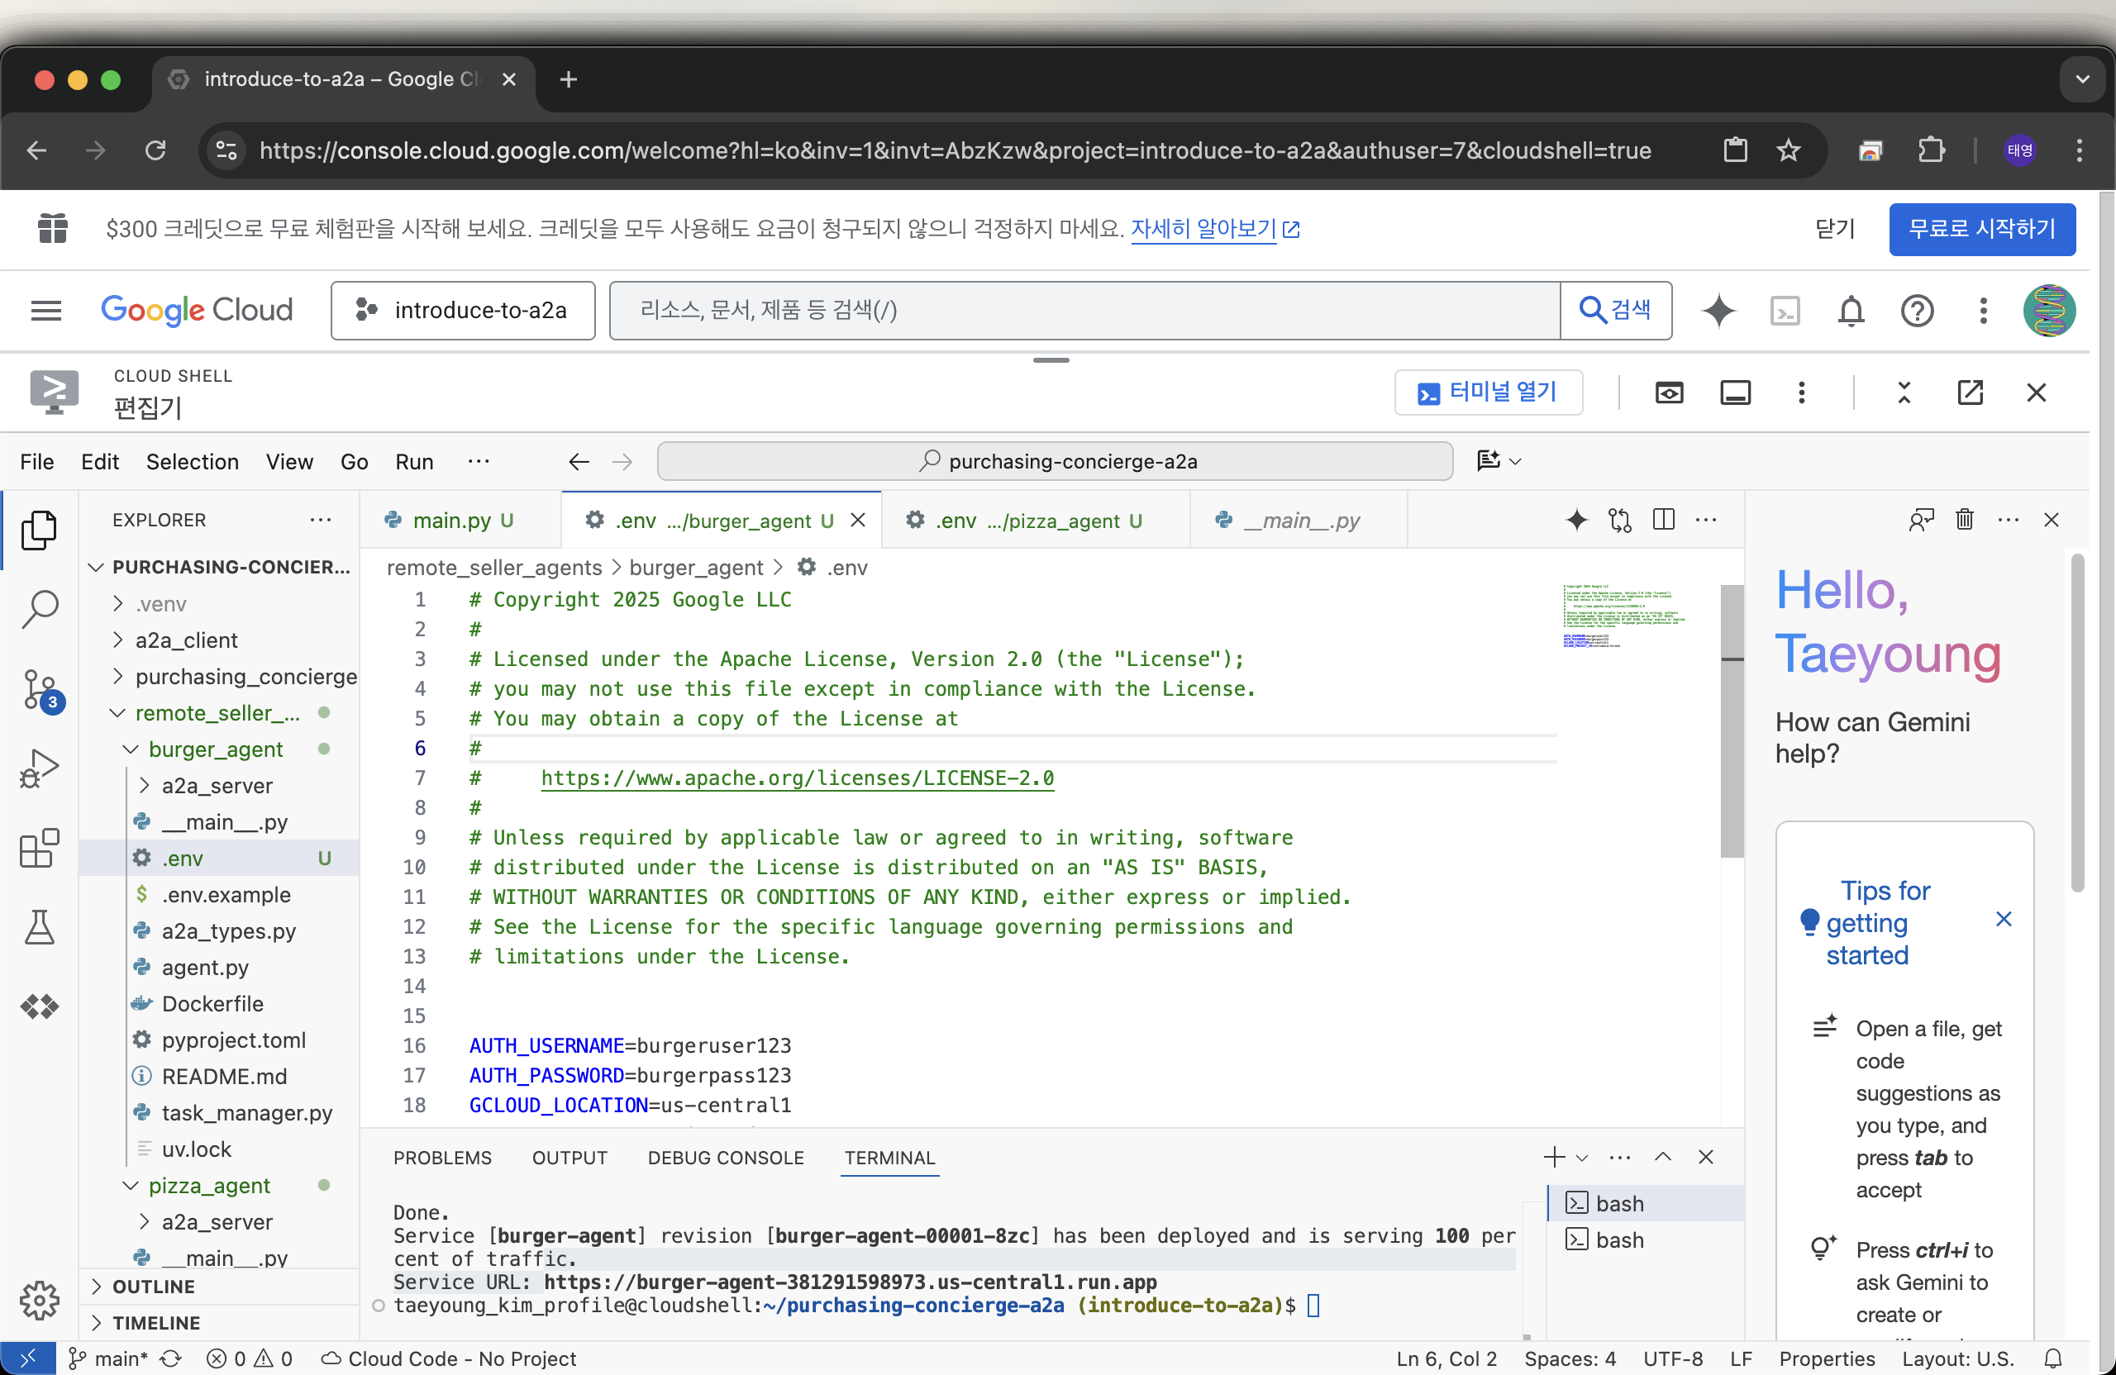Switch to pizza_agent .env tab
This screenshot has width=2116, height=1375.
coord(1036,520)
